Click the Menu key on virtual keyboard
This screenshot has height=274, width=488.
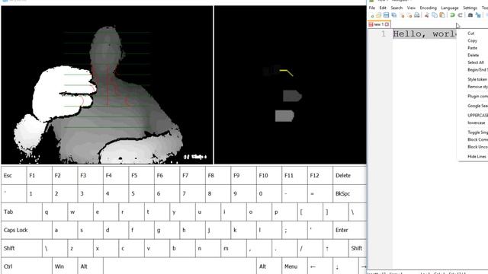click(294, 266)
